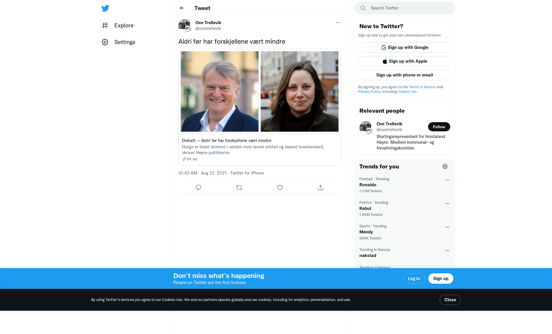Open Explore from the sidebar

point(118,25)
